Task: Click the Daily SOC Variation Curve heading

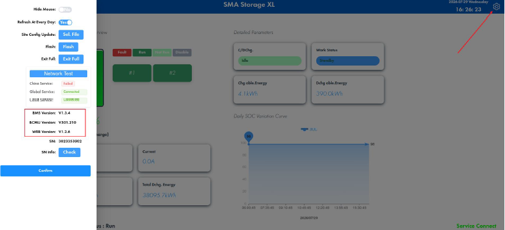Action: (x=260, y=116)
